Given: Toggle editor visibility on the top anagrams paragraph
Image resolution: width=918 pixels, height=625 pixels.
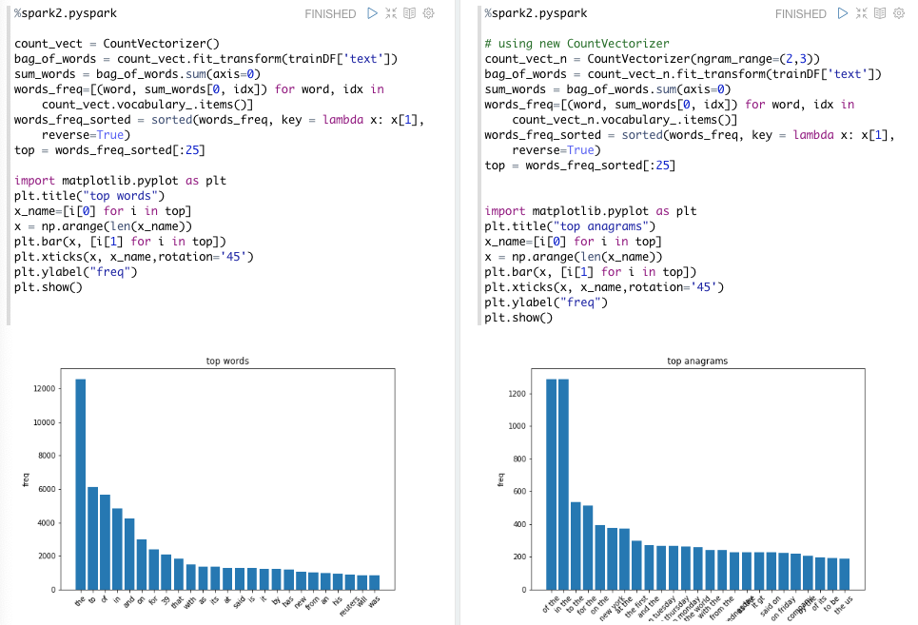Looking at the screenshot, I should click(x=878, y=13).
